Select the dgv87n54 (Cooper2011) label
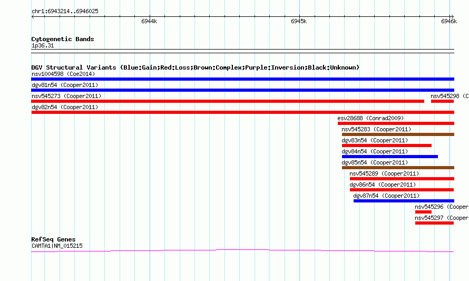469x281 pixels. pos(386,196)
